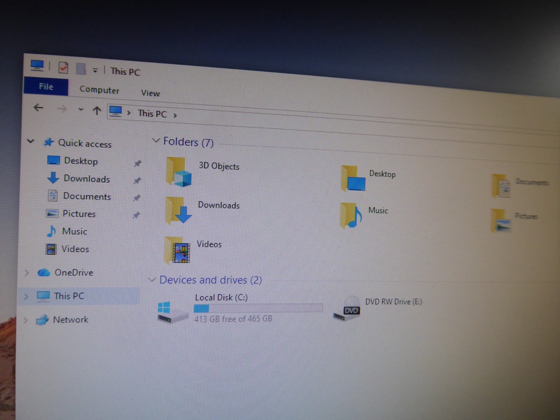Screen dimensions: 560x420
Task: Open Videos in the Quick access list
Action: pos(75,249)
